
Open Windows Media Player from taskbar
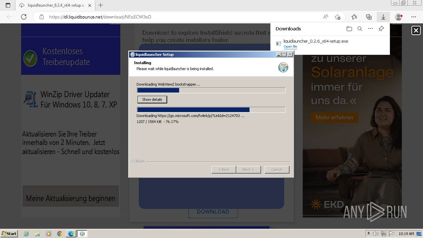49,234
